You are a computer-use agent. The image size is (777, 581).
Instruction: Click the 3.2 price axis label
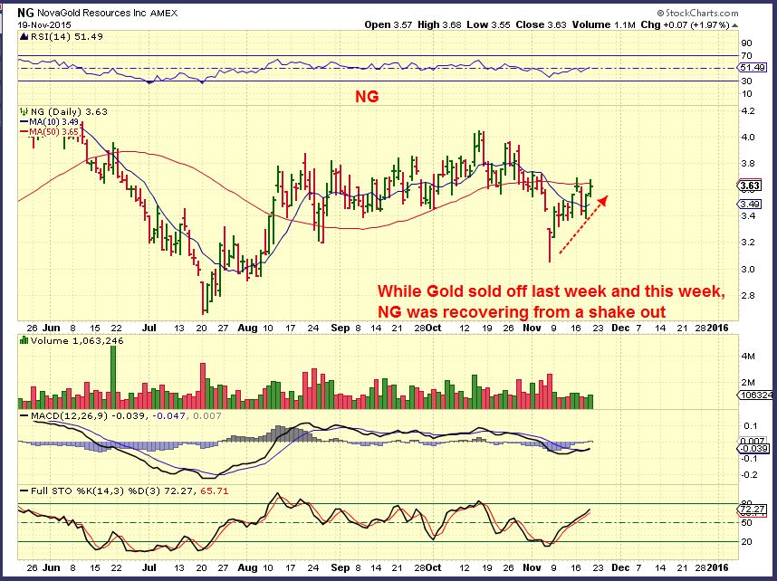click(x=748, y=243)
